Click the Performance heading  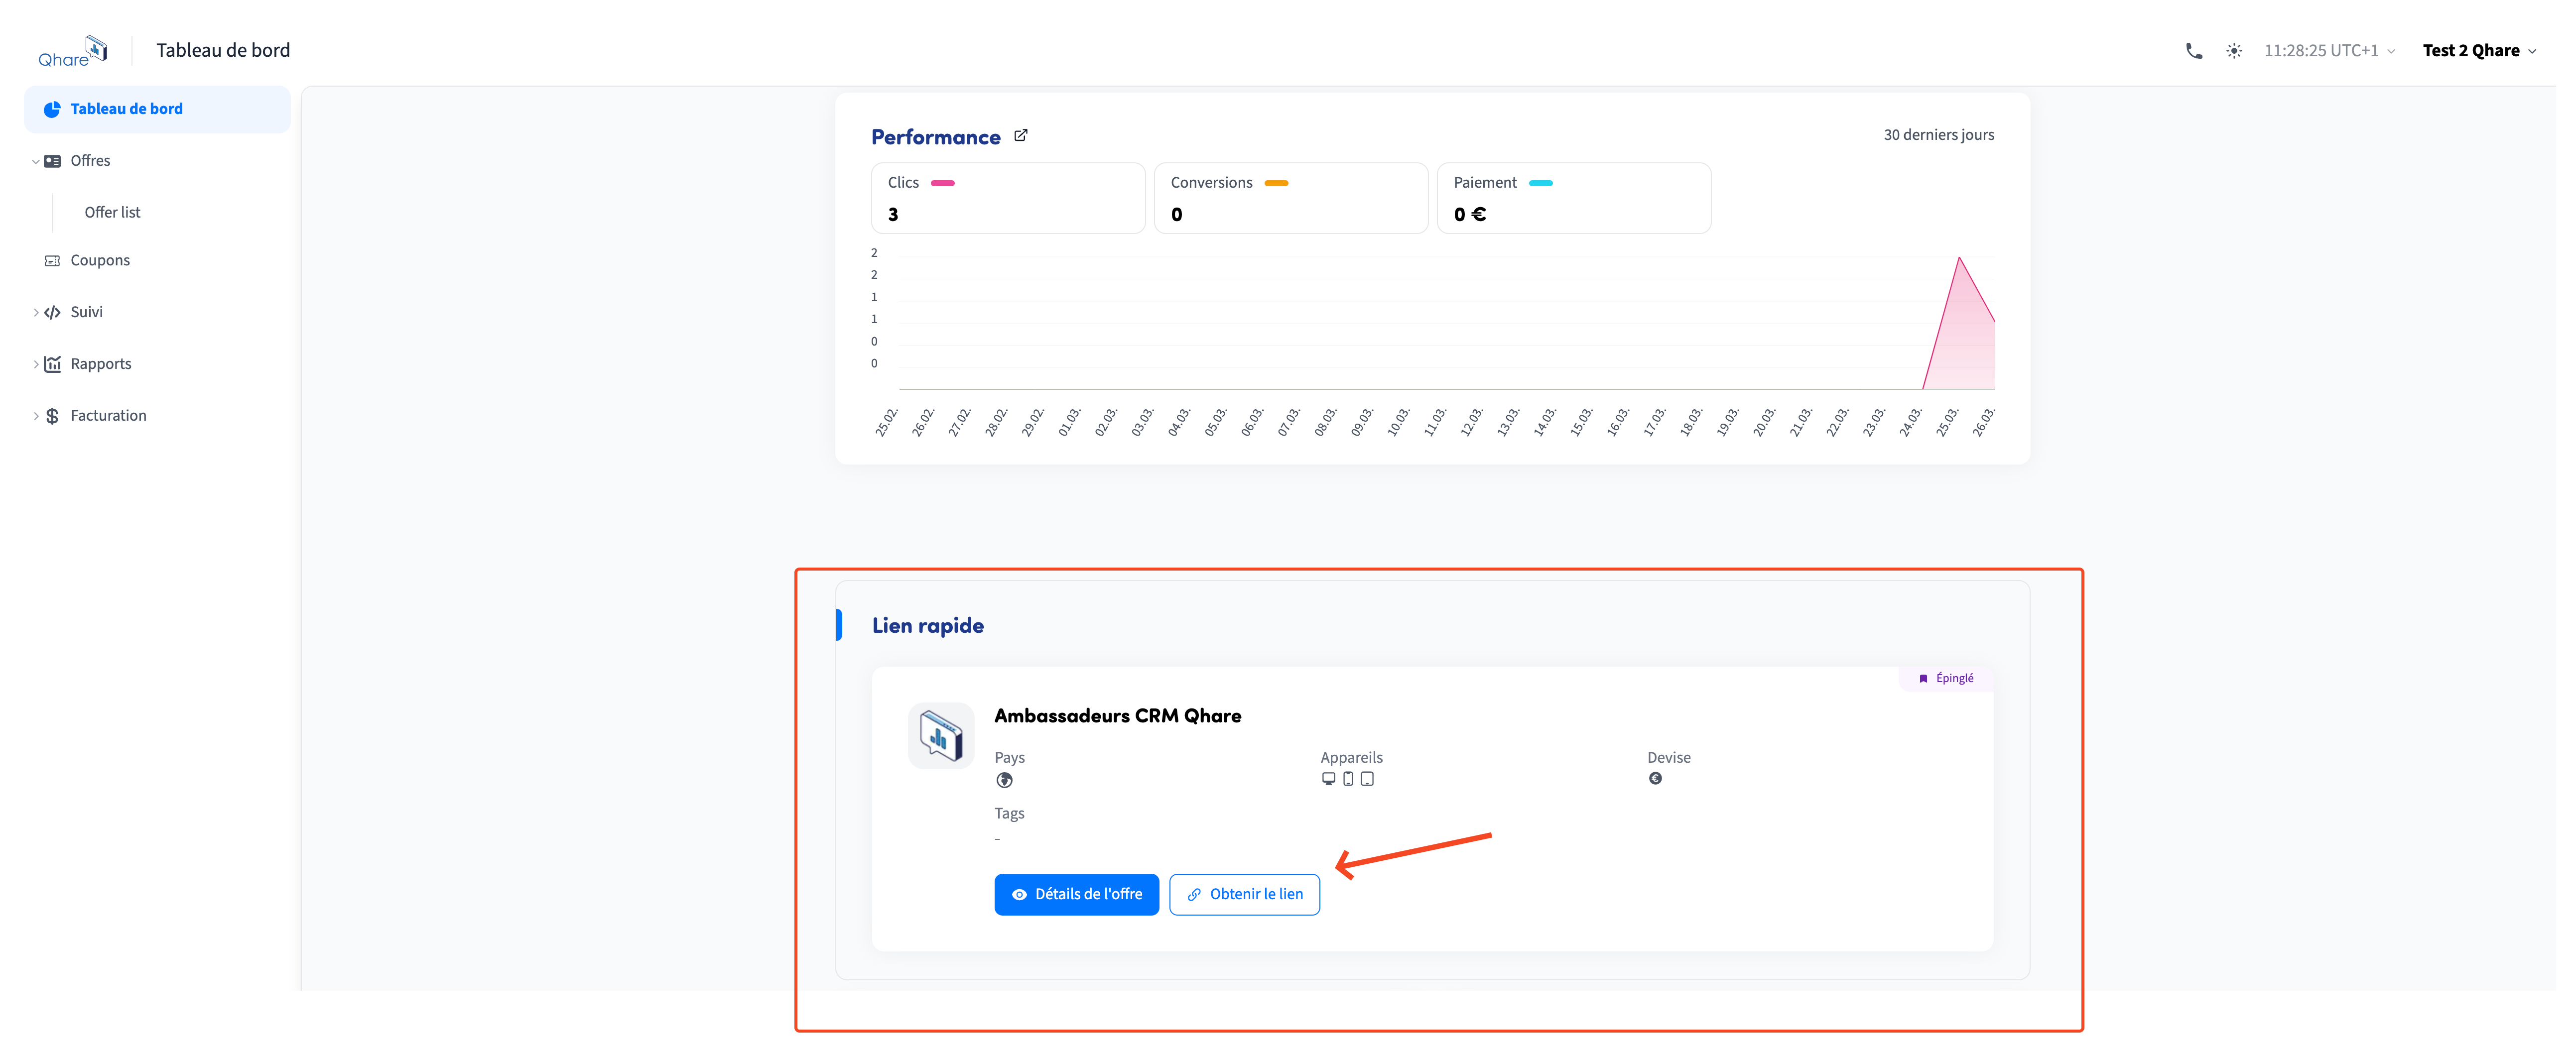coord(935,137)
